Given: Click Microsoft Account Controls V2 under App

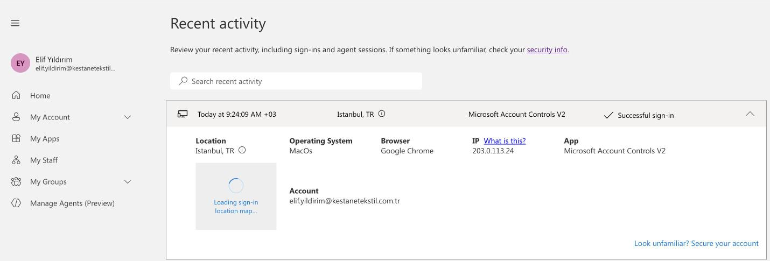Looking at the screenshot, I should point(614,151).
